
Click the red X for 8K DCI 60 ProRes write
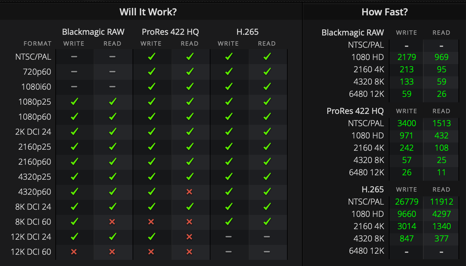pyautogui.click(x=151, y=222)
